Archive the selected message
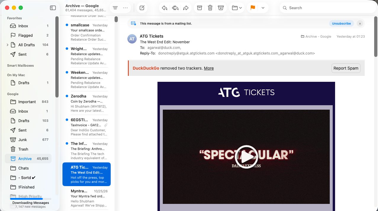378x211 pixels. point(200,8)
